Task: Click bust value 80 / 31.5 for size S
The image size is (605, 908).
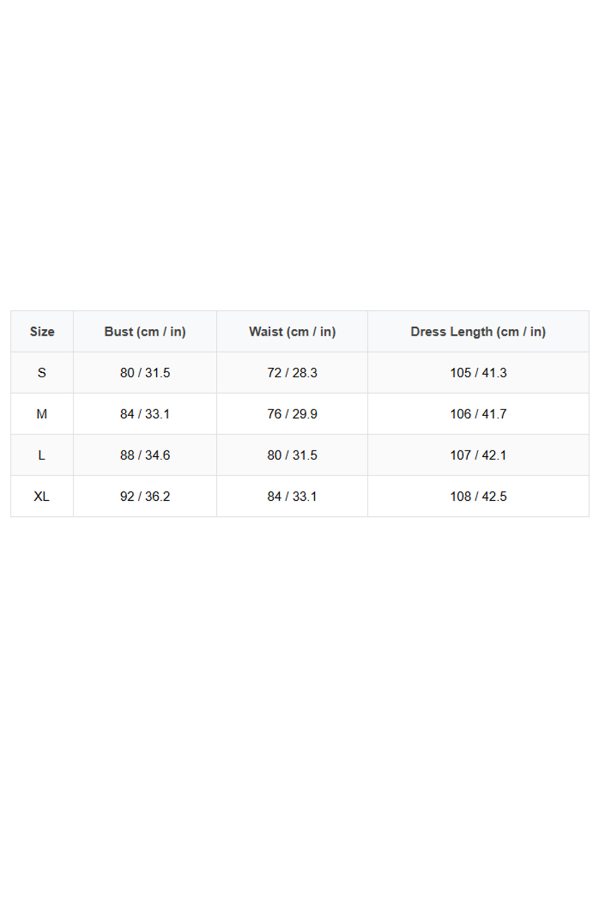Action: coord(145,373)
